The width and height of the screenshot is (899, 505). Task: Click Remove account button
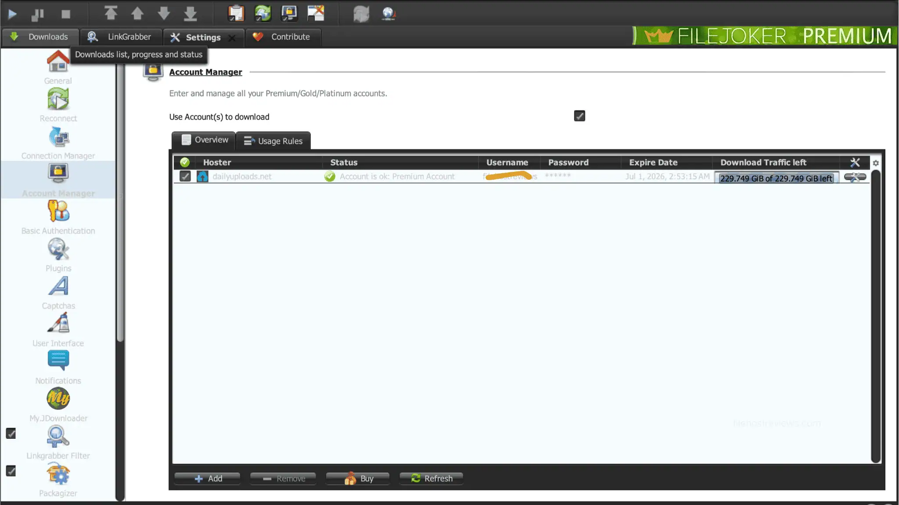tap(284, 479)
